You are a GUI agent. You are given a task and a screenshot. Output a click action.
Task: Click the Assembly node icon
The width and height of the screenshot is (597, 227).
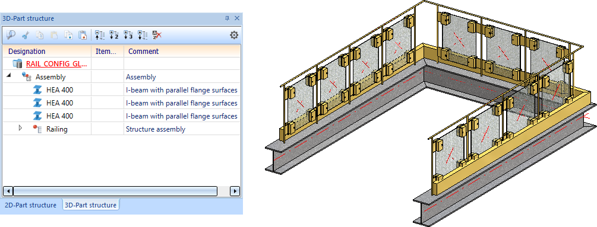click(x=26, y=76)
